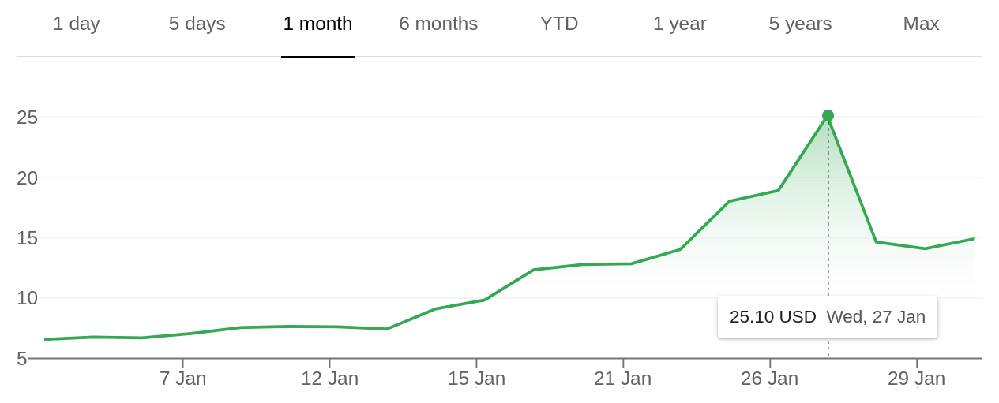Click the 25.10 USD tooltip price
Viewport: 999px width, 403px height.
click(x=772, y=317)
